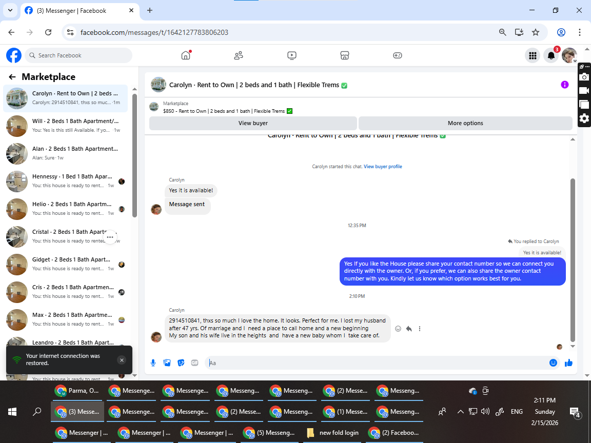
Task: Select Carolyn Rent to Own conversation
Action: point(65,98)
